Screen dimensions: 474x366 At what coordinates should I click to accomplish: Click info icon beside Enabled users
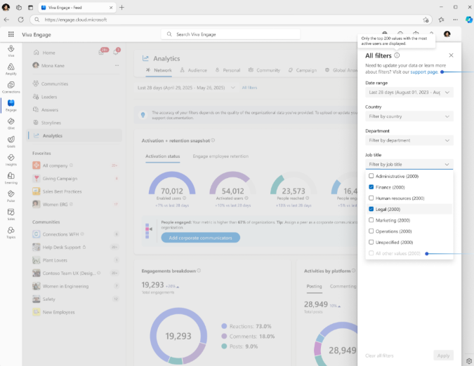[185, 198]
